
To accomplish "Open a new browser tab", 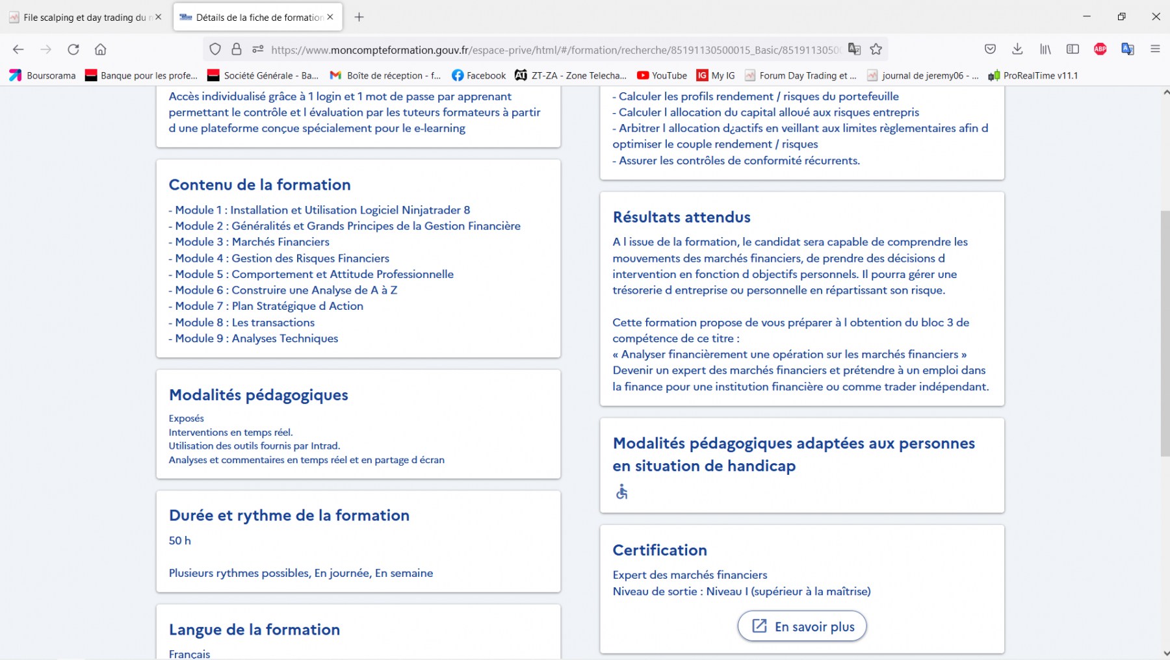I will [x=359, y=18].
